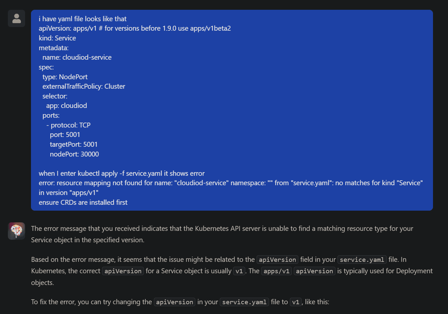Image resolution: width=448 pixels, height=314 pixels.
Task: Click the 'ensure CRDs are installed first' line
Action: point(83,202)
